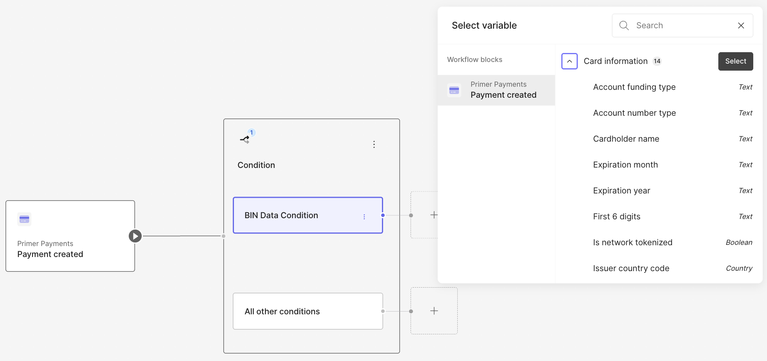Select the All other conditions branch
The width and height of the screenshot is (767, 361).
tap(308, 311)
